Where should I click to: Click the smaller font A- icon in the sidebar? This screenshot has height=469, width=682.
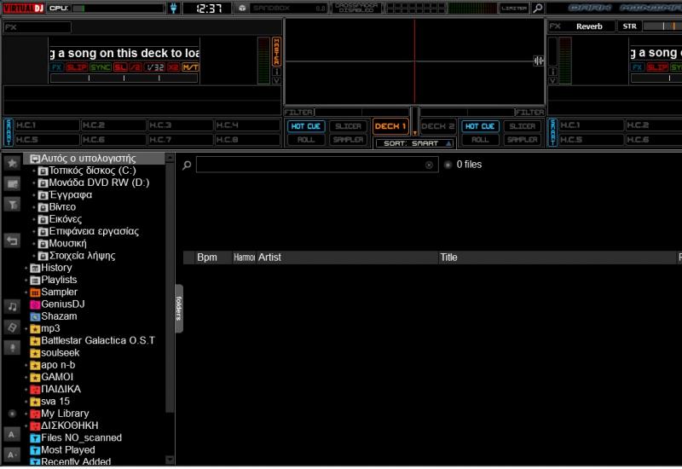click(12, 455)
